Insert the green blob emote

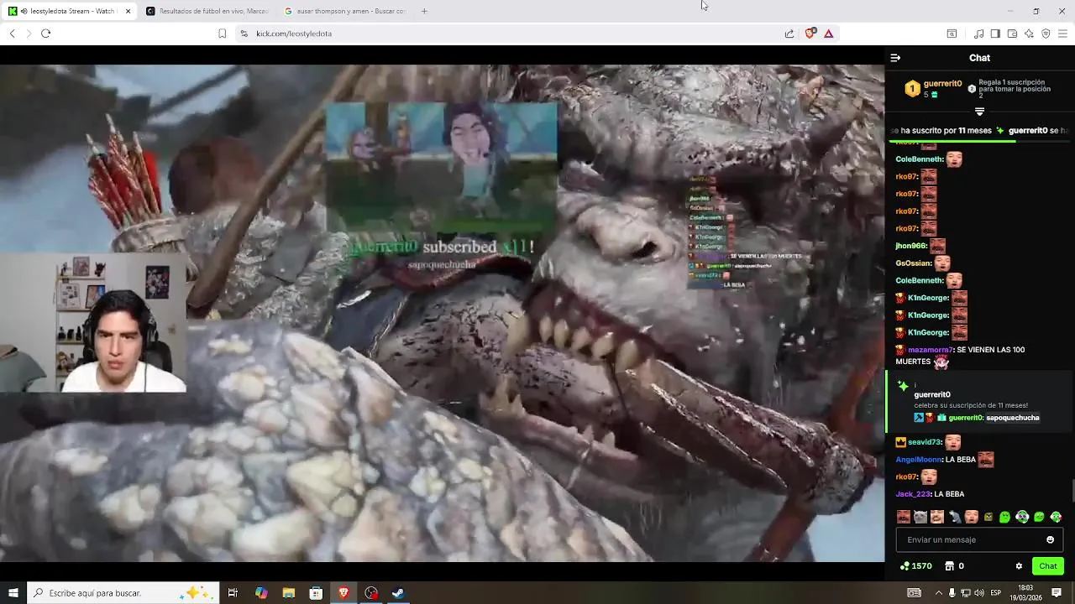point(1005,517)
